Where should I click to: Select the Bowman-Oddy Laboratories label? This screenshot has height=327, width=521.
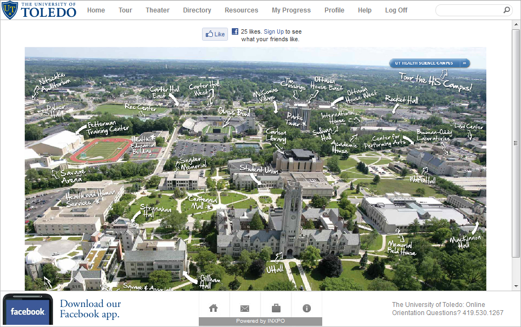click(434, 135)
